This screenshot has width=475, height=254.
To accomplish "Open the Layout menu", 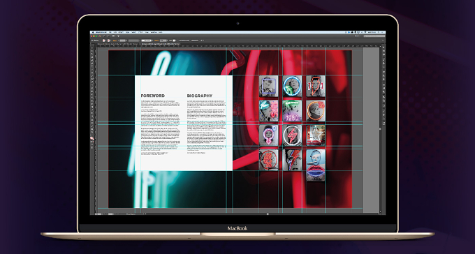I will [121, 32].
